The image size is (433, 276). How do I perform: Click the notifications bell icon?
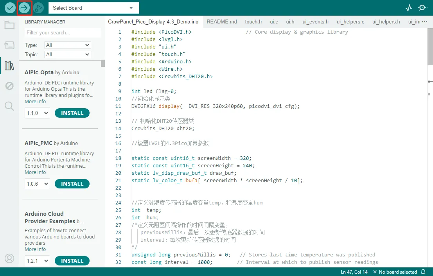(x=423, y=272)
